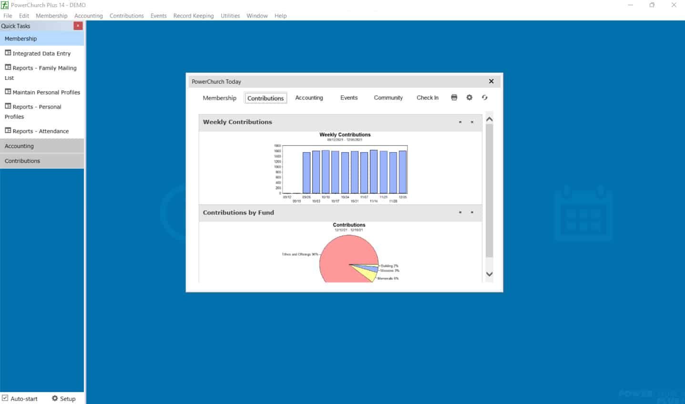685x404 pixels.
Task: Open the Utilities menu
Action: tap(230, 16)
